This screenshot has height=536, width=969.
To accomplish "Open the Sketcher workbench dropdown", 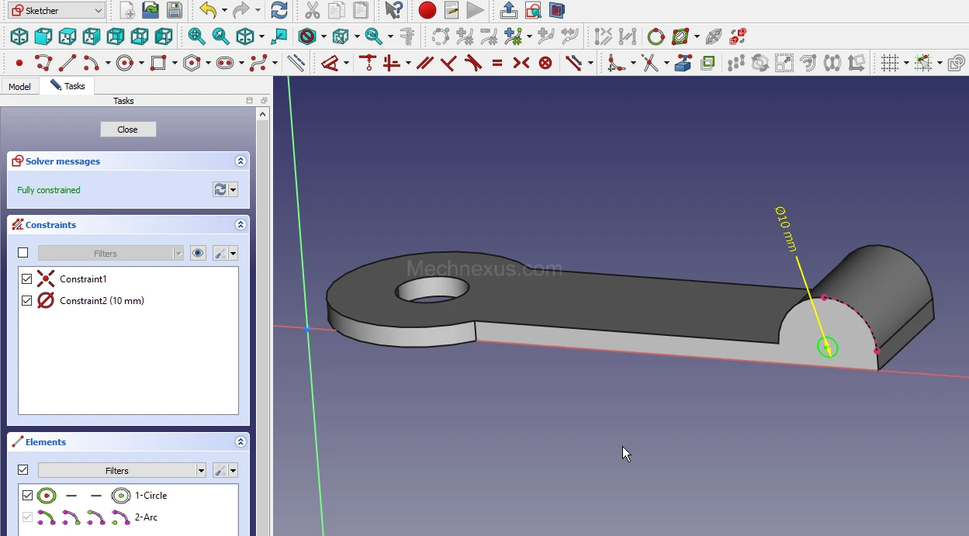I will pos(57,10).
